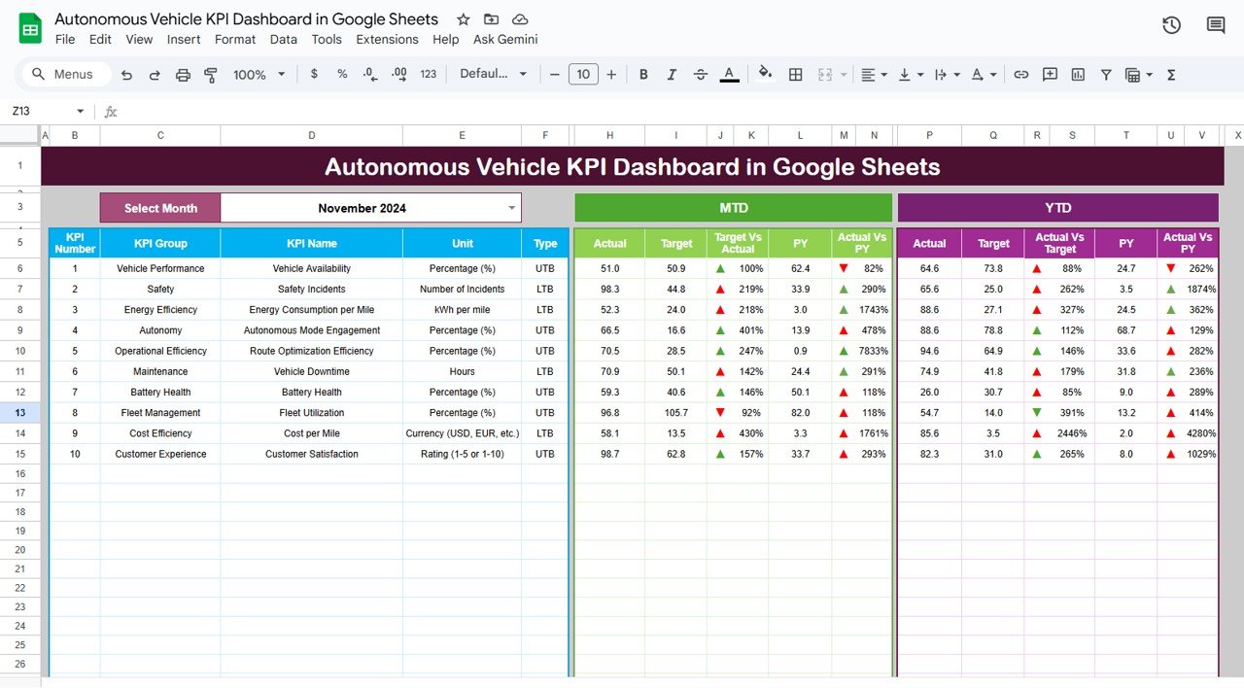Click the Ask Gemini button

point(505,39)
